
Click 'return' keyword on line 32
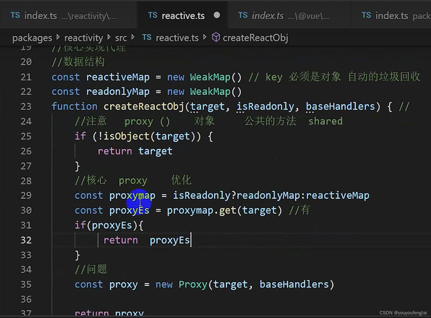point(121,240)
